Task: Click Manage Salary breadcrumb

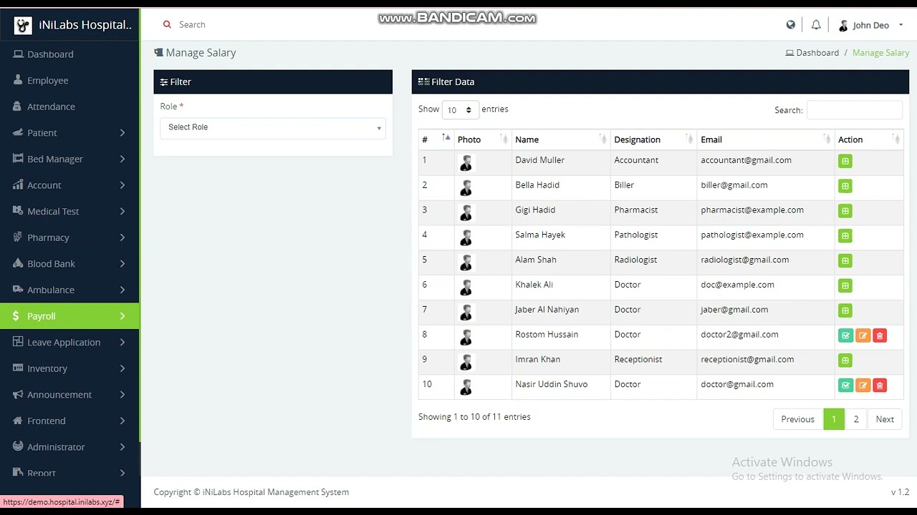Action: pos(880,53)
